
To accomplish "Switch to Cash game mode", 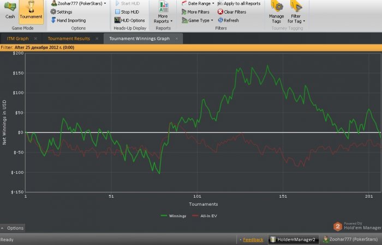I will pos(10,10).
